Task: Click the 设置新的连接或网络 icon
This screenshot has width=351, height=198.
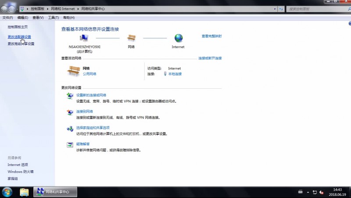Action: click(70, 96)
